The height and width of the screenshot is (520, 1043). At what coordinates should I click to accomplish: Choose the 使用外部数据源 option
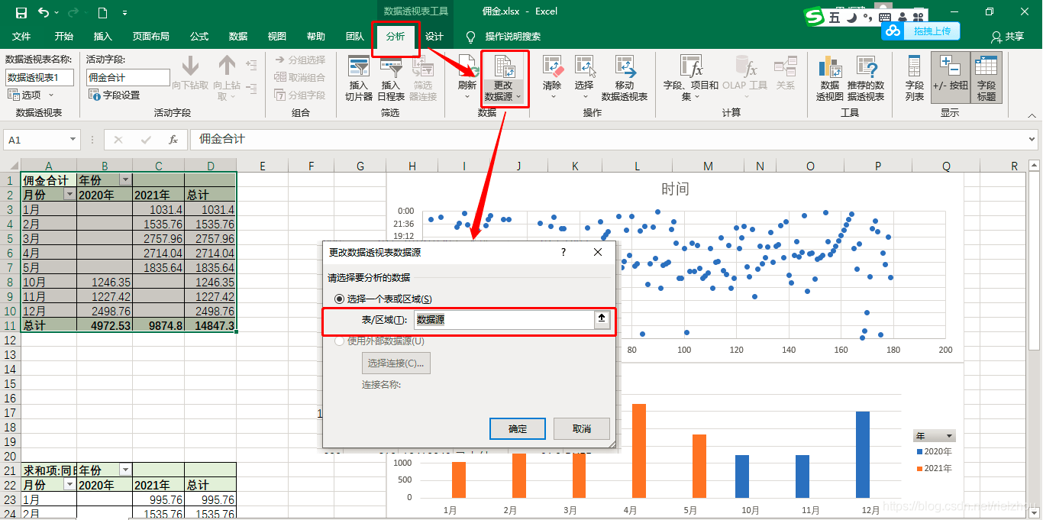click(x=338, y=341)
